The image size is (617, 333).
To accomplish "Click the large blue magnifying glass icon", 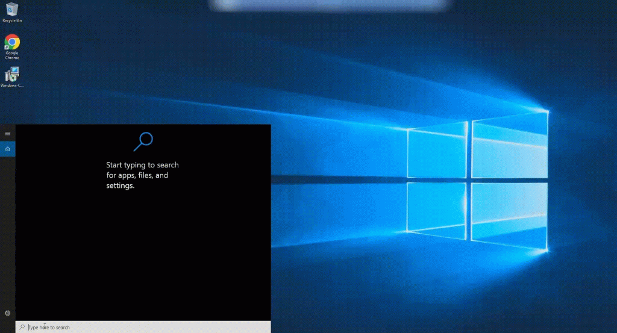I will [x=143, y=142].
